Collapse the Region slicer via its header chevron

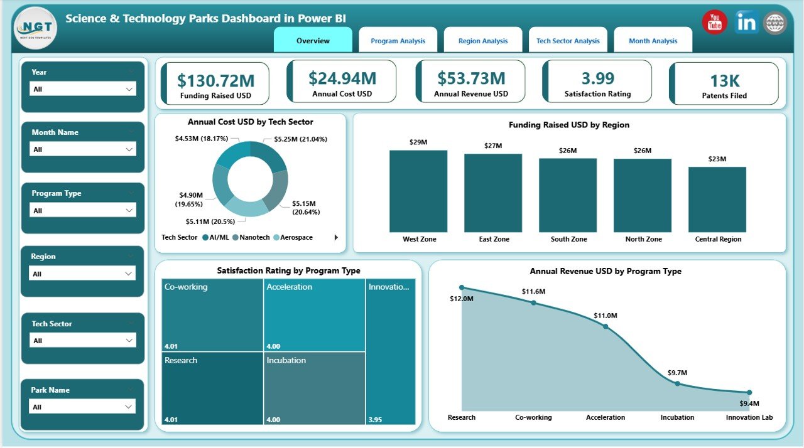point(131,256)
